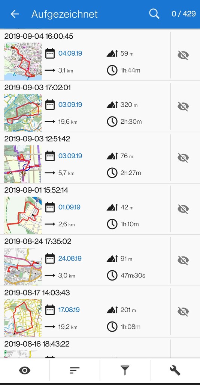
Task: Select the track titled 2019-08-16 18:43:22
Action: point(37,344)
